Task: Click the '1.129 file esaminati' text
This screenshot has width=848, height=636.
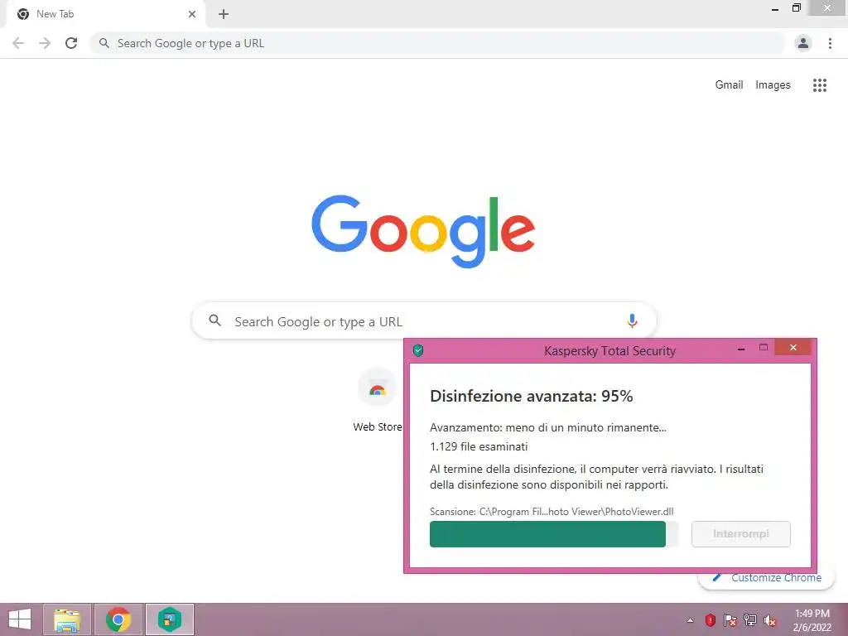Action: coord(479,446)
